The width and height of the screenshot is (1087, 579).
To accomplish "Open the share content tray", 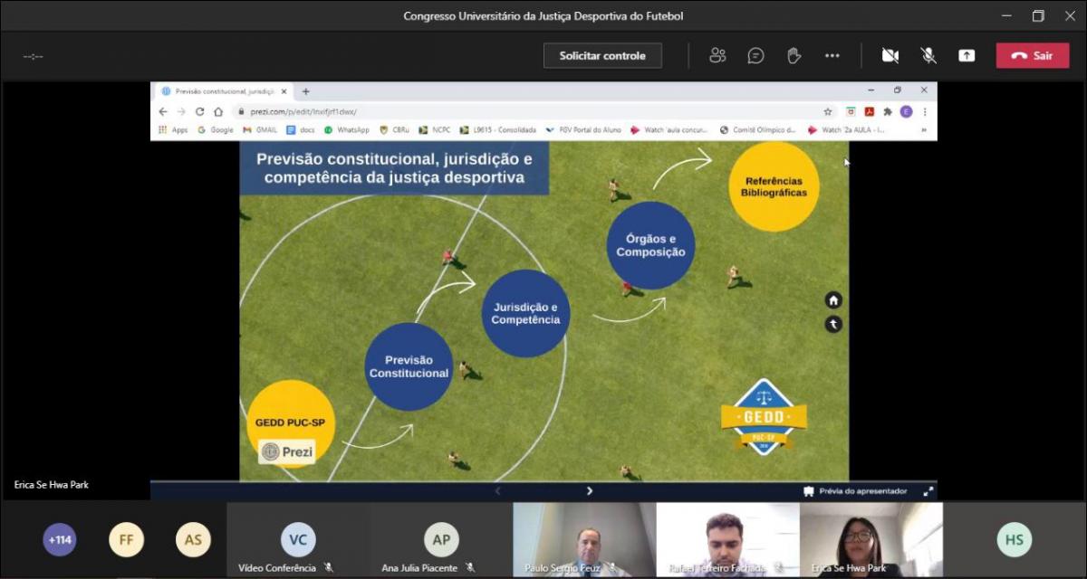I will click(967, 56).
